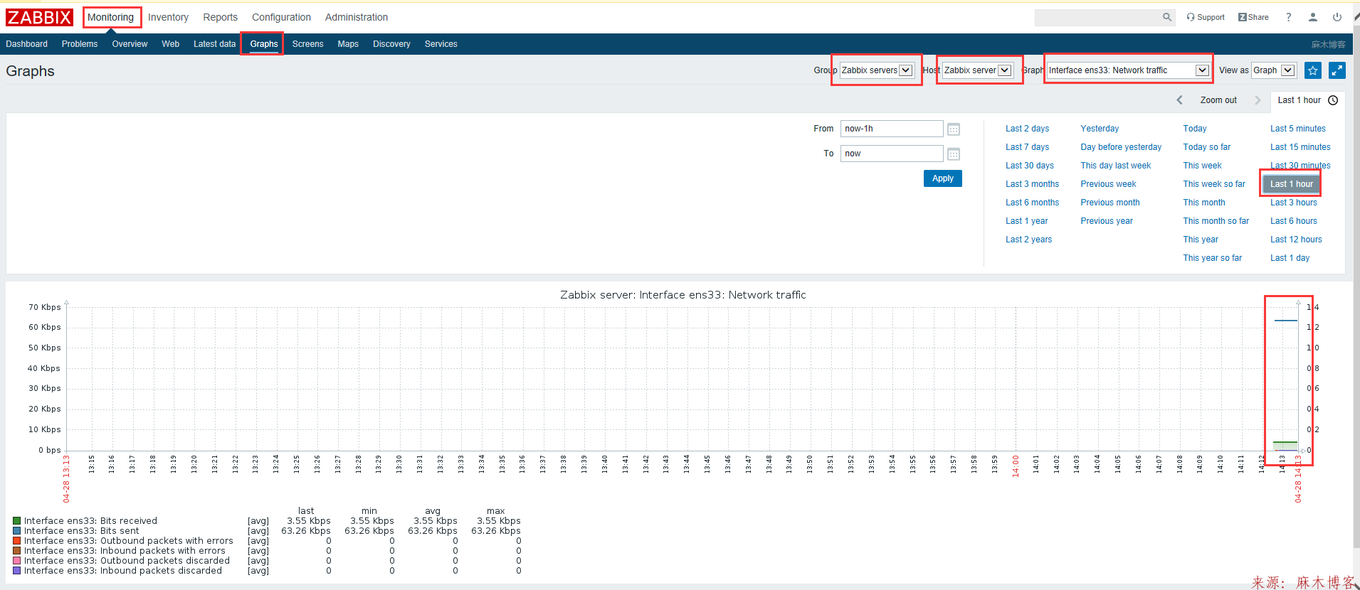1360x590 pixels.
Task: Open the Monitoring menu
Action: pyautogui.click(x=110, y=17)
